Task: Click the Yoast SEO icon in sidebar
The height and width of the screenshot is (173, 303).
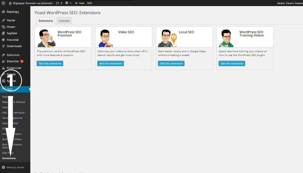Action: [x=4, y=89]
